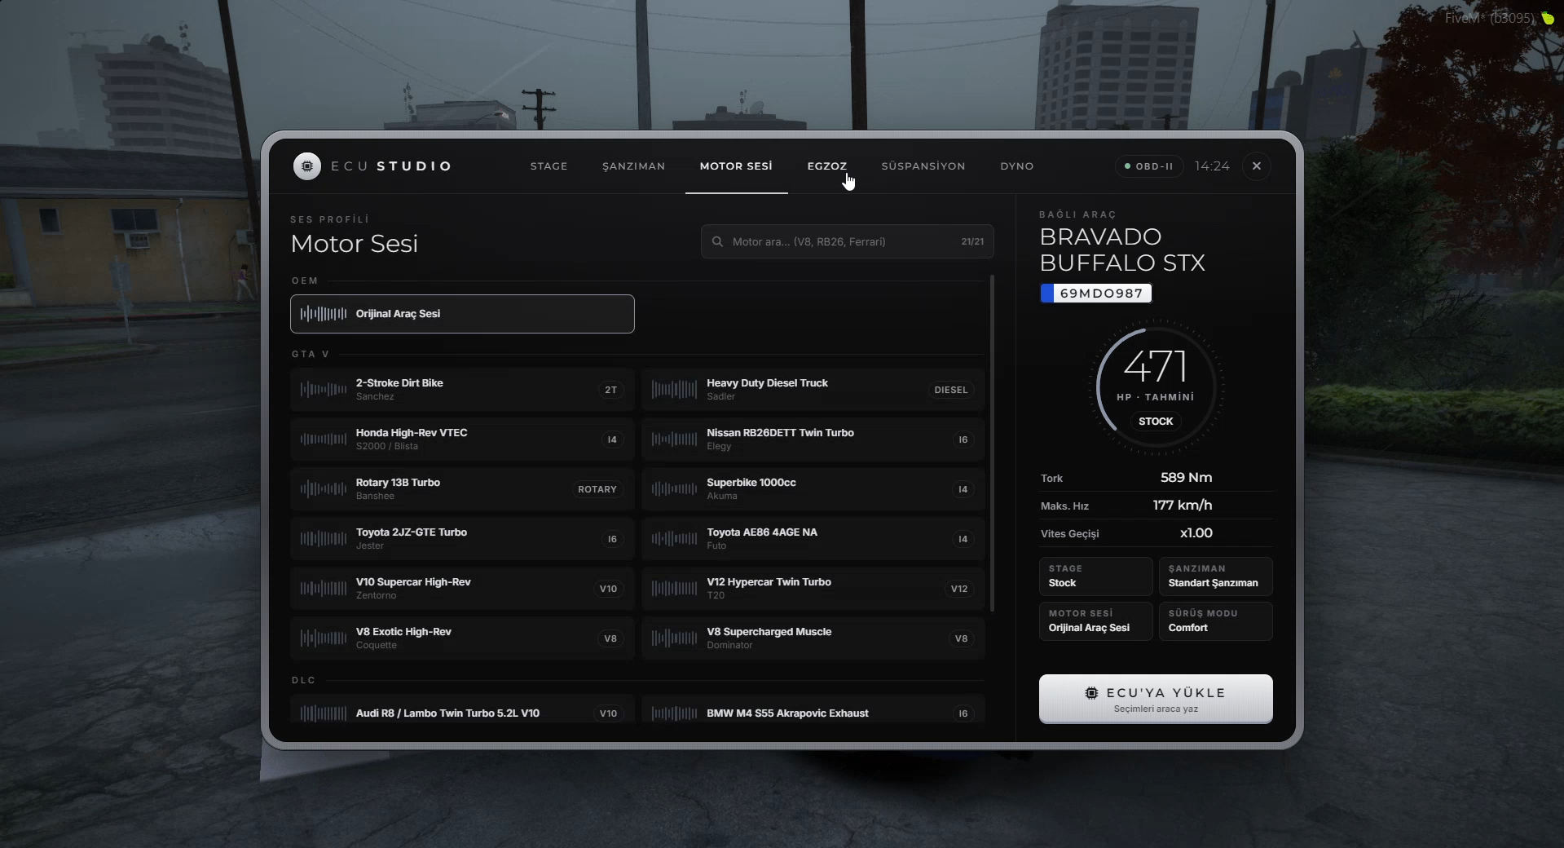Switch to the ŞANZIMAN tab
The width and height of the screenshot is (1564, 848).
(633, 166)
